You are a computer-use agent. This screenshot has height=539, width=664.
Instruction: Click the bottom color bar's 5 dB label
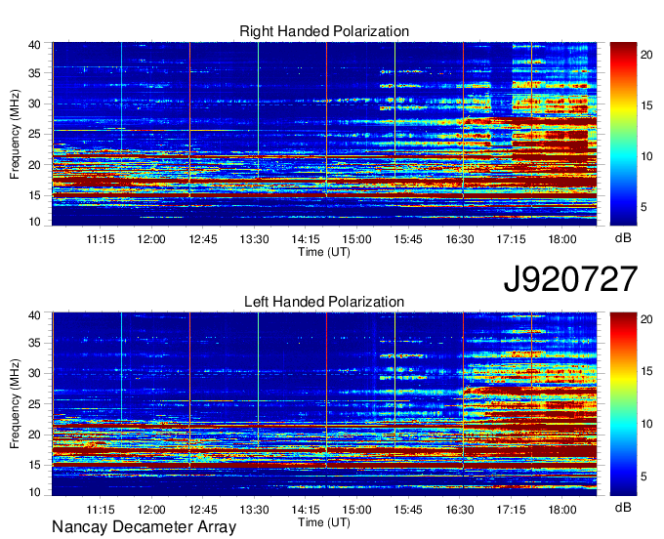[x=644, y=477]
